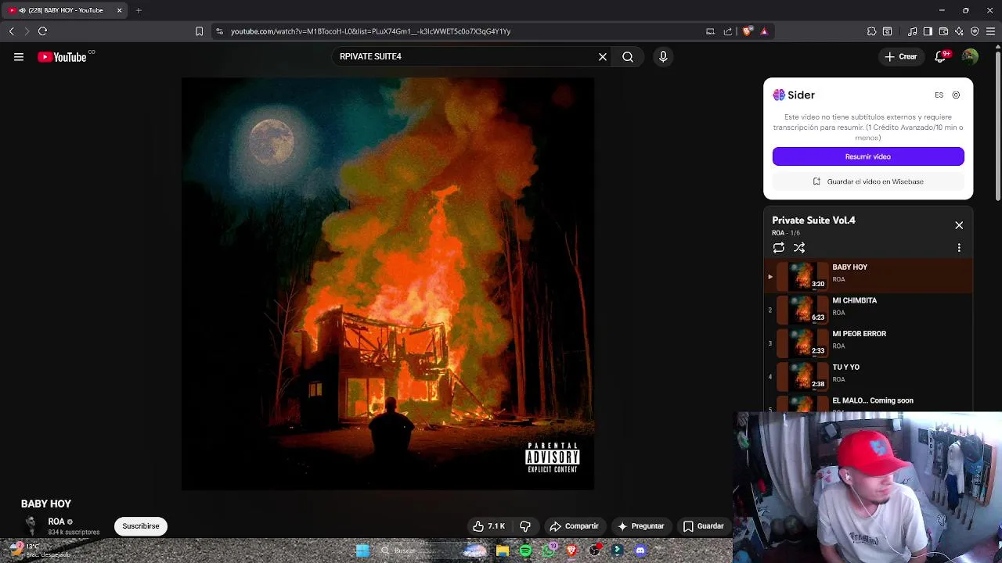This screenshot has width=1002, height=563.
Task: Click Resumir video in Sider
Action: pyautogui.click(x=868, y=156)
